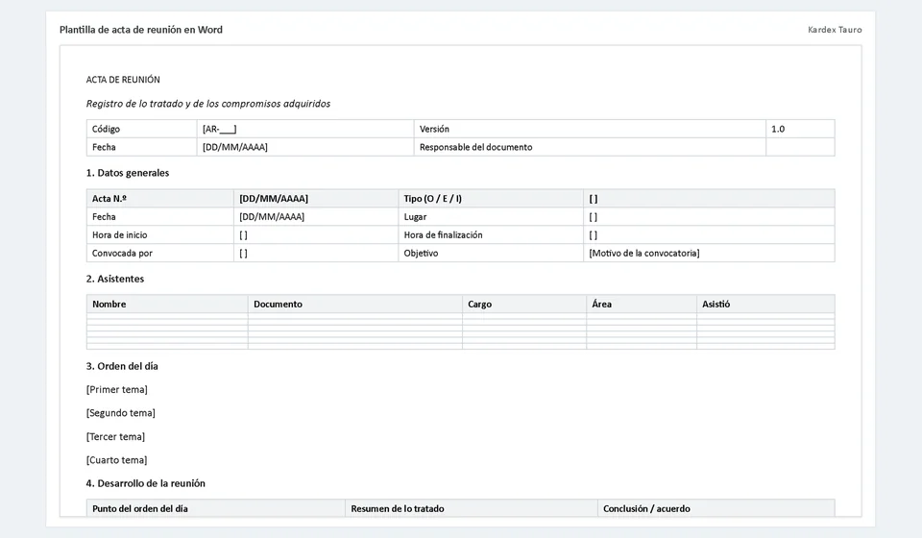The image size is (922, 538).
Task: Click the '4. Desarrollo de la reunión' heading
Action: click(146, 483)
